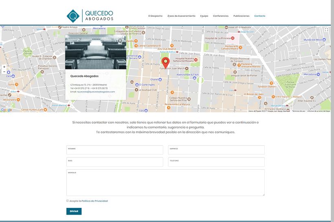This screenshot has height=222, width=334.
Task: Open the Política de Privacidad link
Action: click(x=94, y=201)
